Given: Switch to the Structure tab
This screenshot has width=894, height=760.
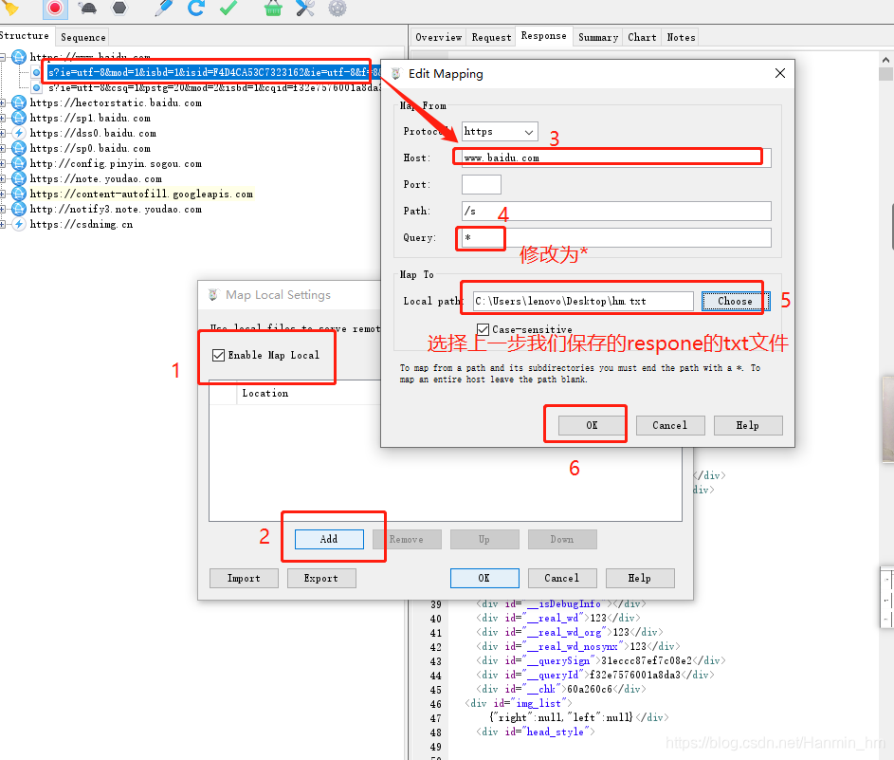Looking at the screenshot, I should click(x=25, y=35).
